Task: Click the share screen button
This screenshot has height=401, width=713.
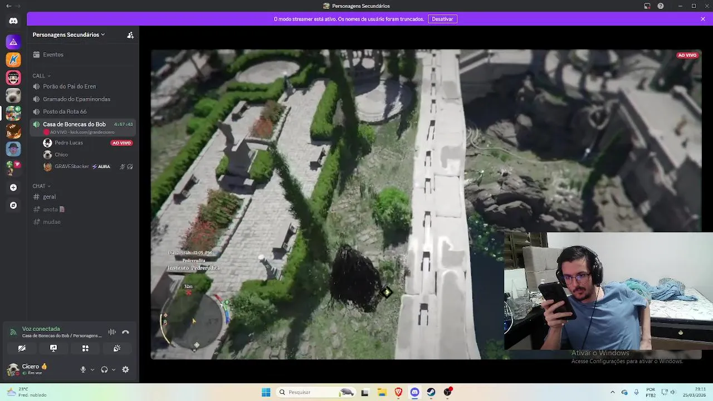Action: coord(53,348)
